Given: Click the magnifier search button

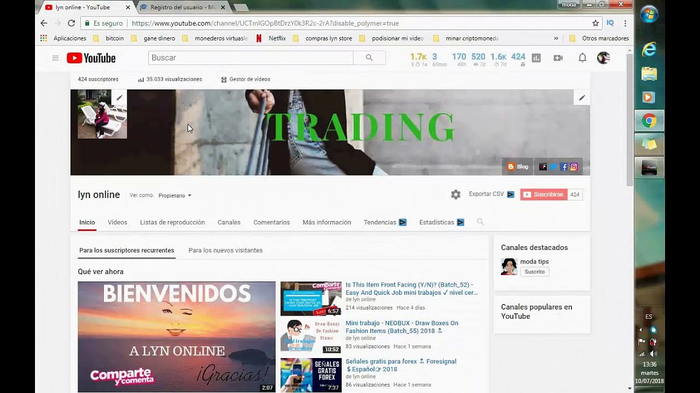Looking at the screenshot, I should (x=369, y=58).
